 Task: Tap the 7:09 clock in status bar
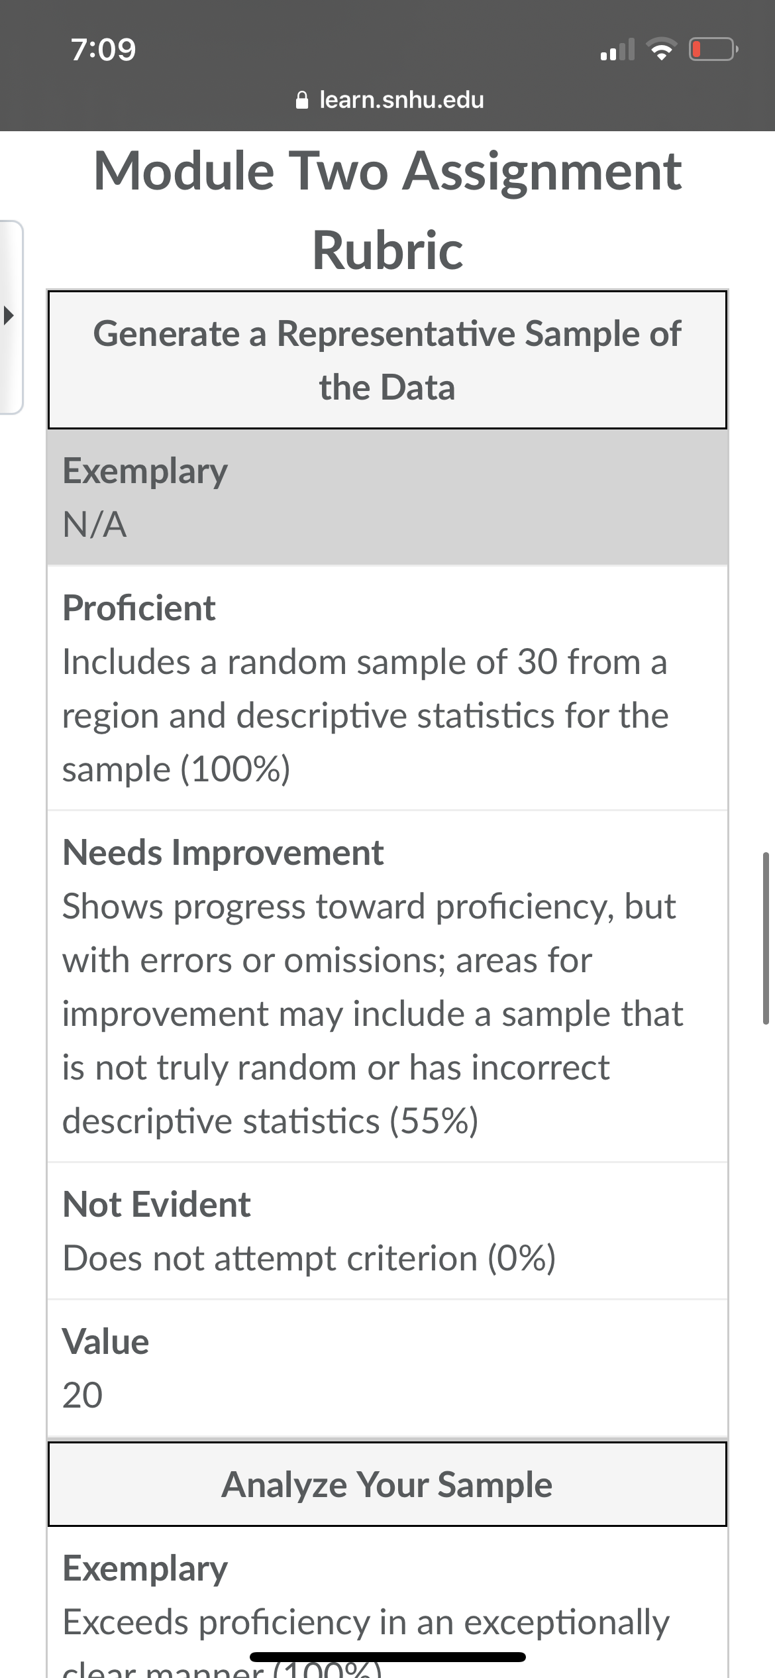103,50
